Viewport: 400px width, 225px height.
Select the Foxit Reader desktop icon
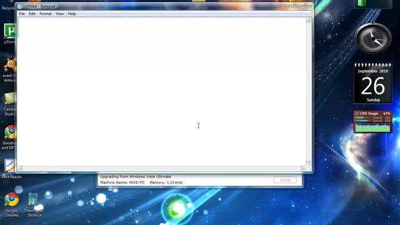click(10, 169)
